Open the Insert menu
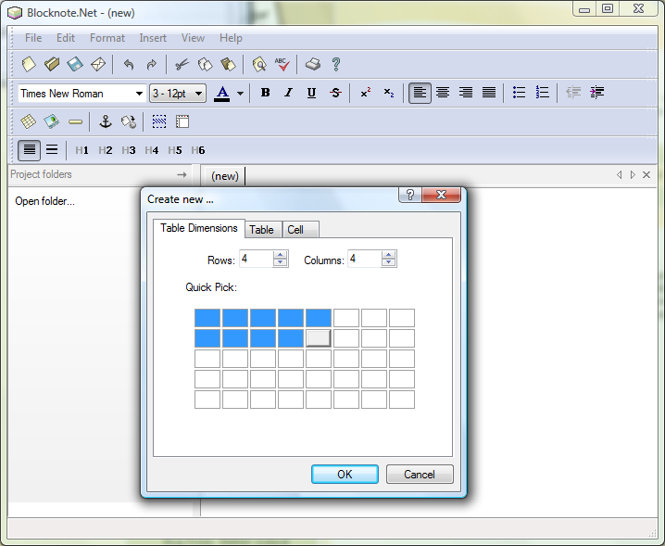Image resolution: width=665 pixels, height=546 pixels. coord(153,38)
